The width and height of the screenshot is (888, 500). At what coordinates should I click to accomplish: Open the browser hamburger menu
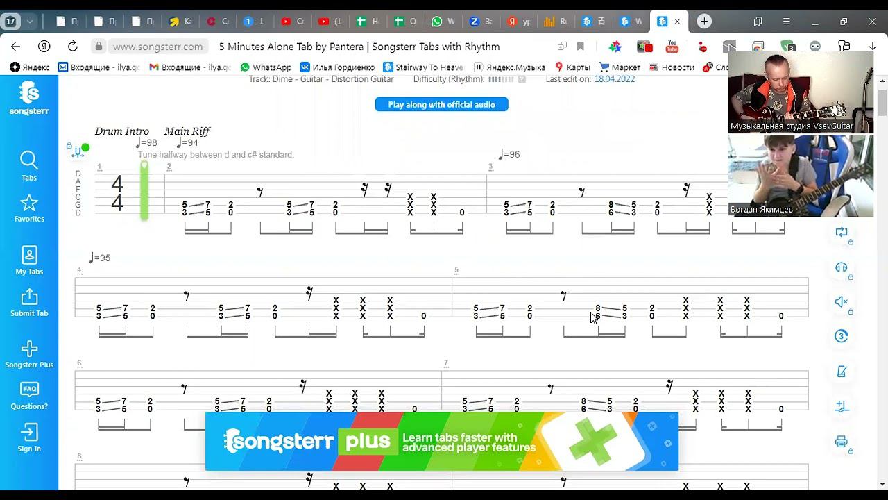pyautogui.click(x=786, y=22)
